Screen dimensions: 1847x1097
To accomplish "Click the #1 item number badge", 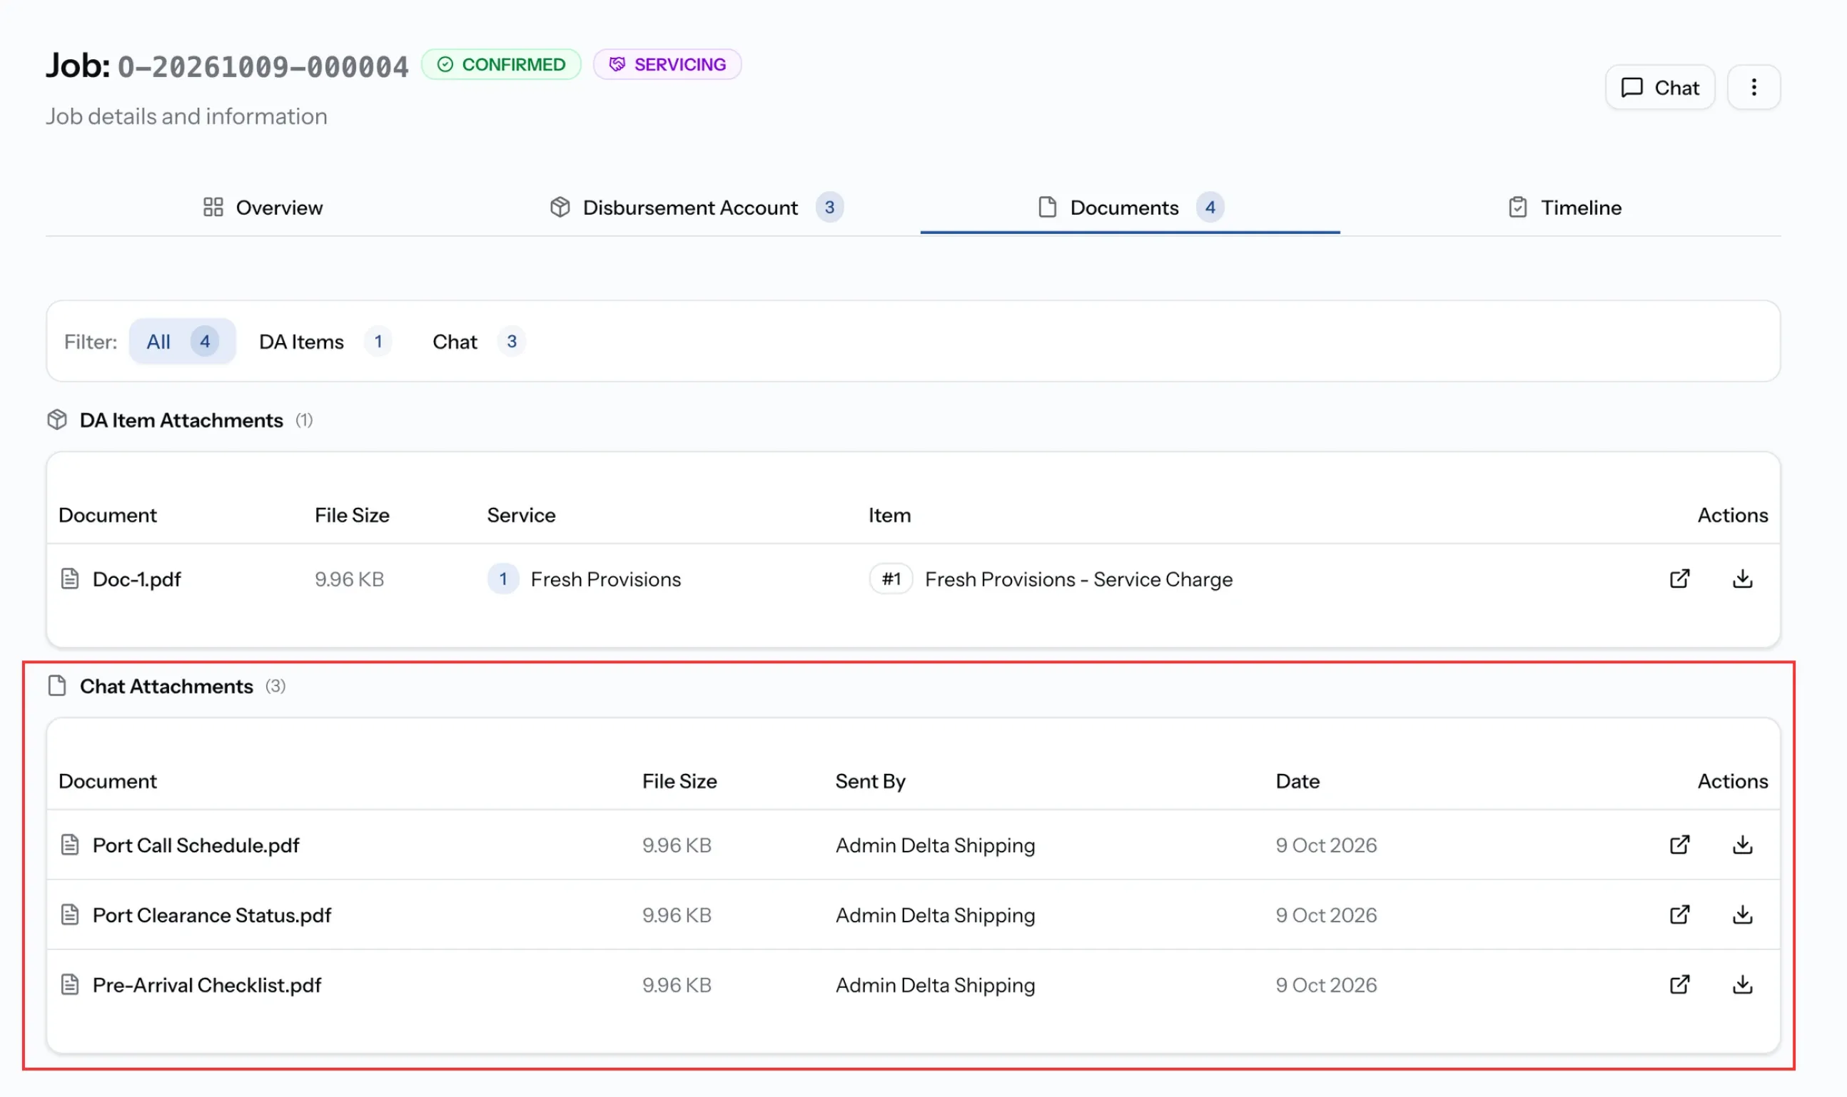I will pos(891,578).
